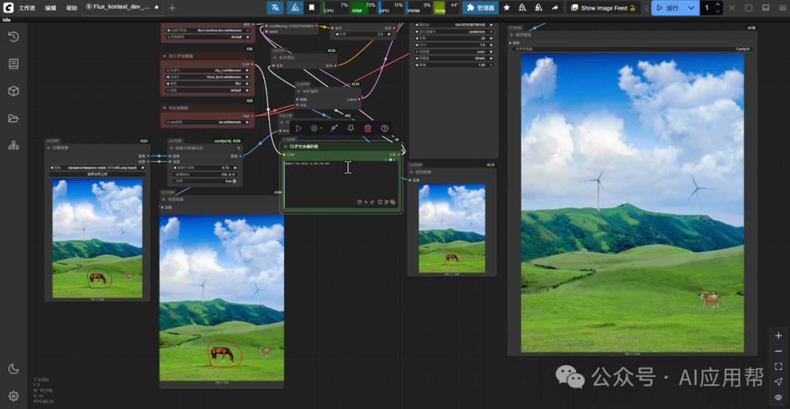Toggle link visibility eye icon
Screen dimensions: 790x409
pyautogui.click(x=778, y=397)
